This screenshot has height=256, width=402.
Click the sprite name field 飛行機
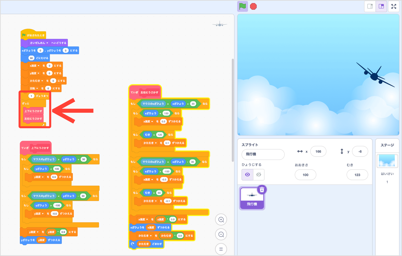tap(263, 154)
